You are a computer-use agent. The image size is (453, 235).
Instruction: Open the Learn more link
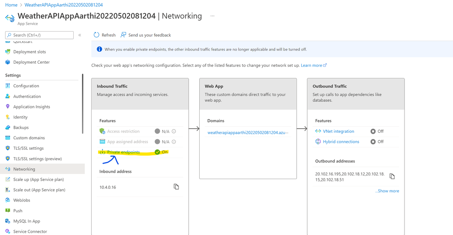tap(314, 66)
